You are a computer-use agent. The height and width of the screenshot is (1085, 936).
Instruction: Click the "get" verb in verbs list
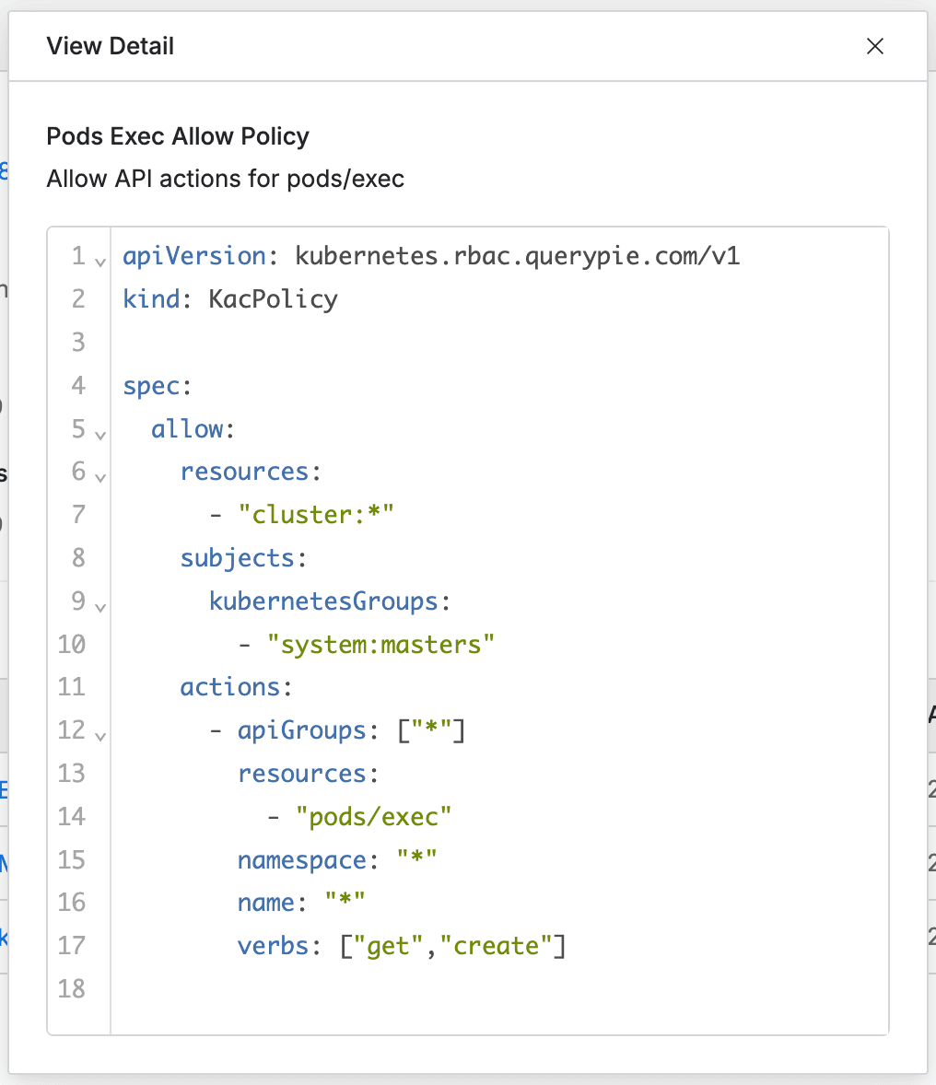[387, 946]
